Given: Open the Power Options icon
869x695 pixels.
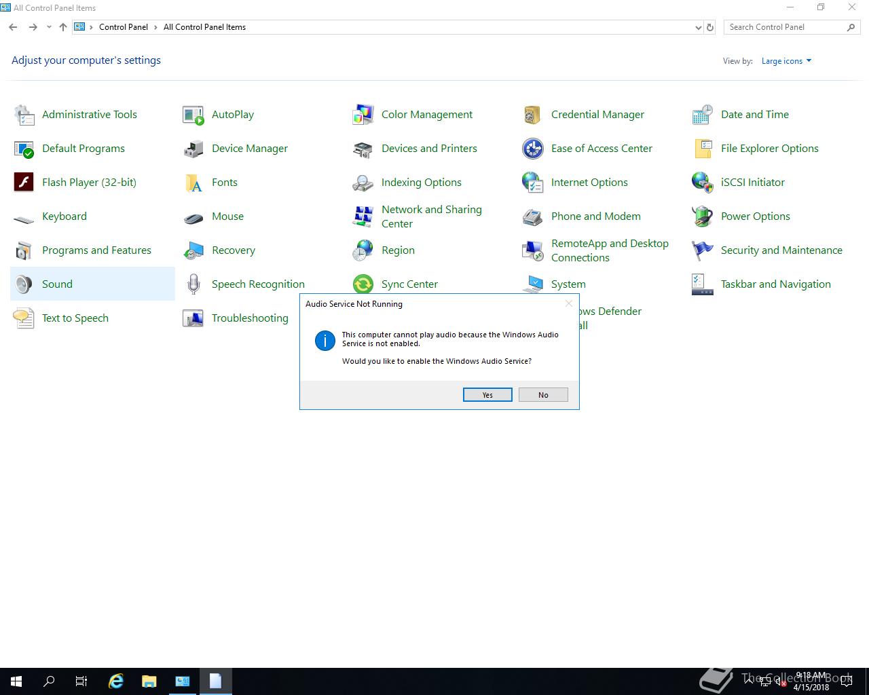Looking at the screenshot, I should (703, 217).
